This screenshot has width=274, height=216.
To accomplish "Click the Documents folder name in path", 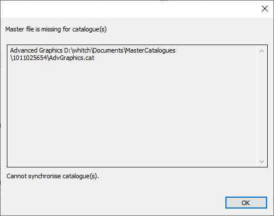I will [x=108, y=50].
